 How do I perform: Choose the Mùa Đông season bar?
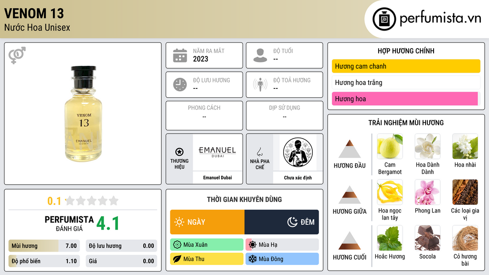pos(282,259)
